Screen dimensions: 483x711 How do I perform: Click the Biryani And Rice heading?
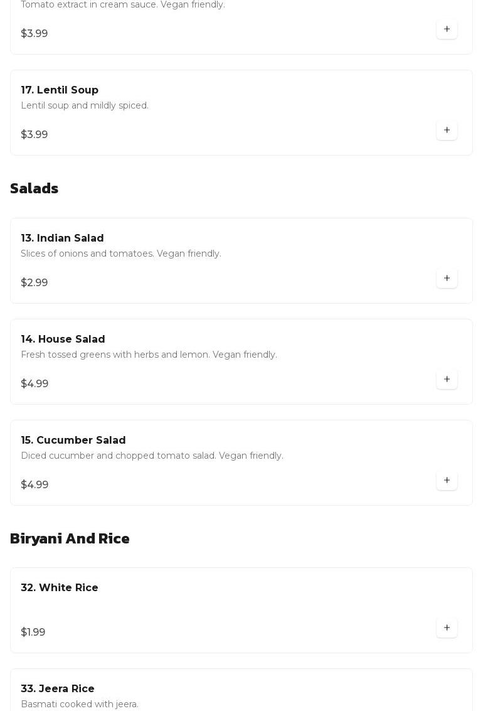click(x=70, y=539)
